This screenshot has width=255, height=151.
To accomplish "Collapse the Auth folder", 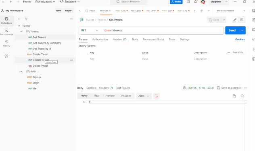I will pos(21,71).
